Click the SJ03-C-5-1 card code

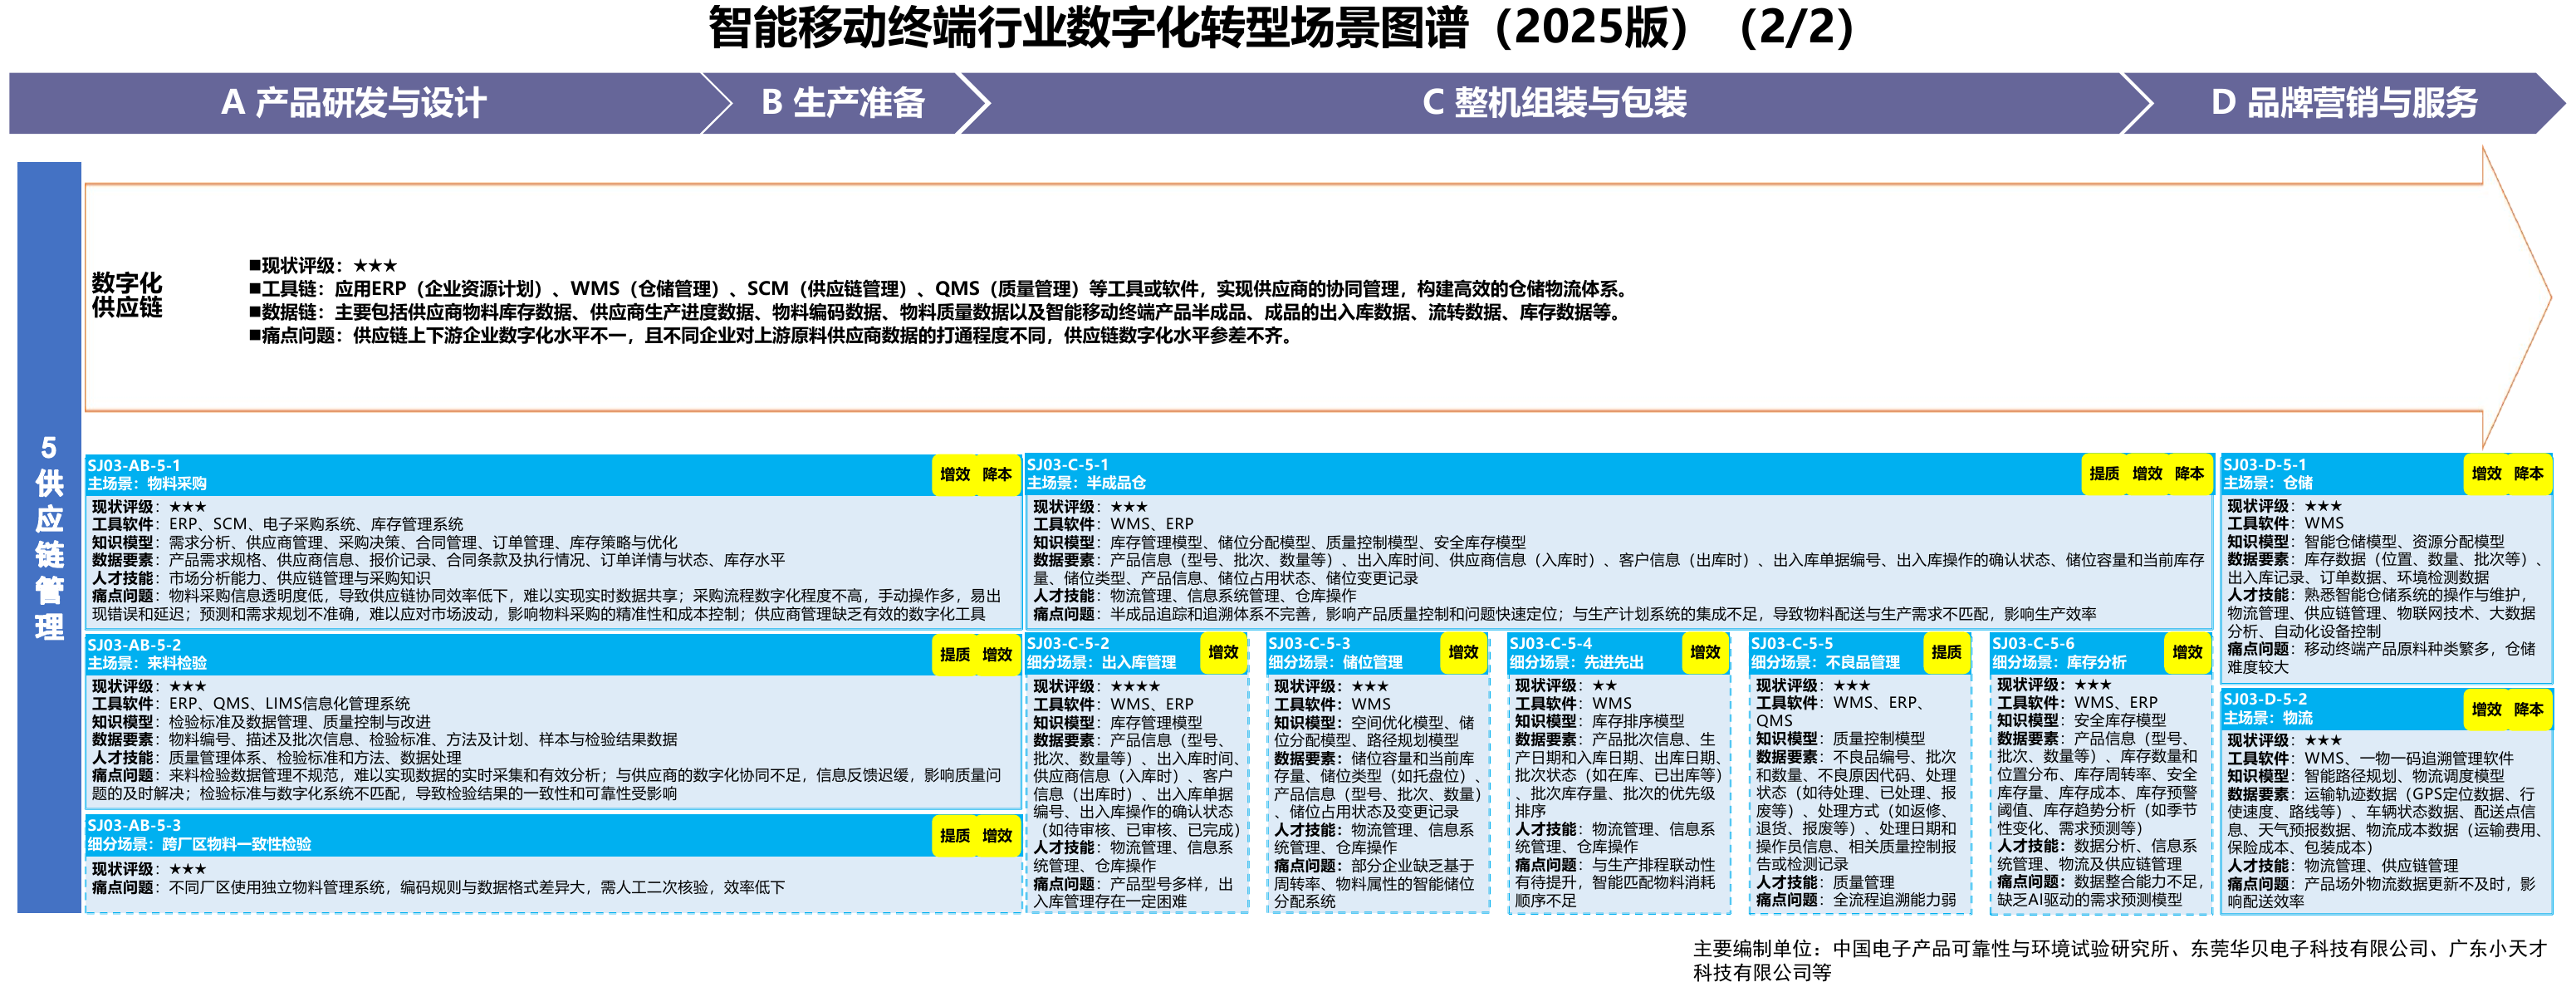click(1068, 465)
